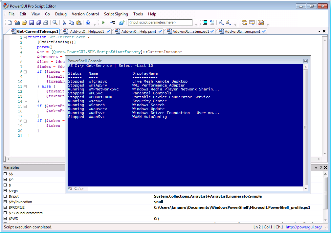Click the script parameters input field

pyautogui.click(x=160, y=23)
